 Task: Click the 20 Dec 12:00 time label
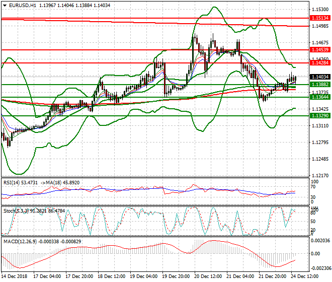pos(208,276)
